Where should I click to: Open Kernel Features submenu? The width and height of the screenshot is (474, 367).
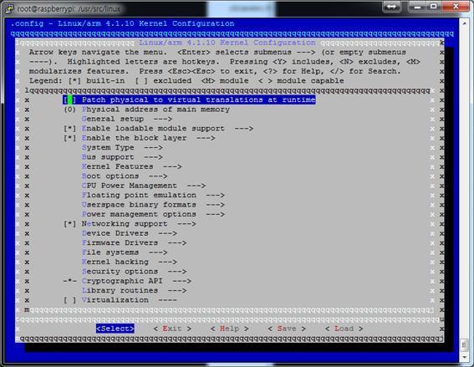coord(132,166)
